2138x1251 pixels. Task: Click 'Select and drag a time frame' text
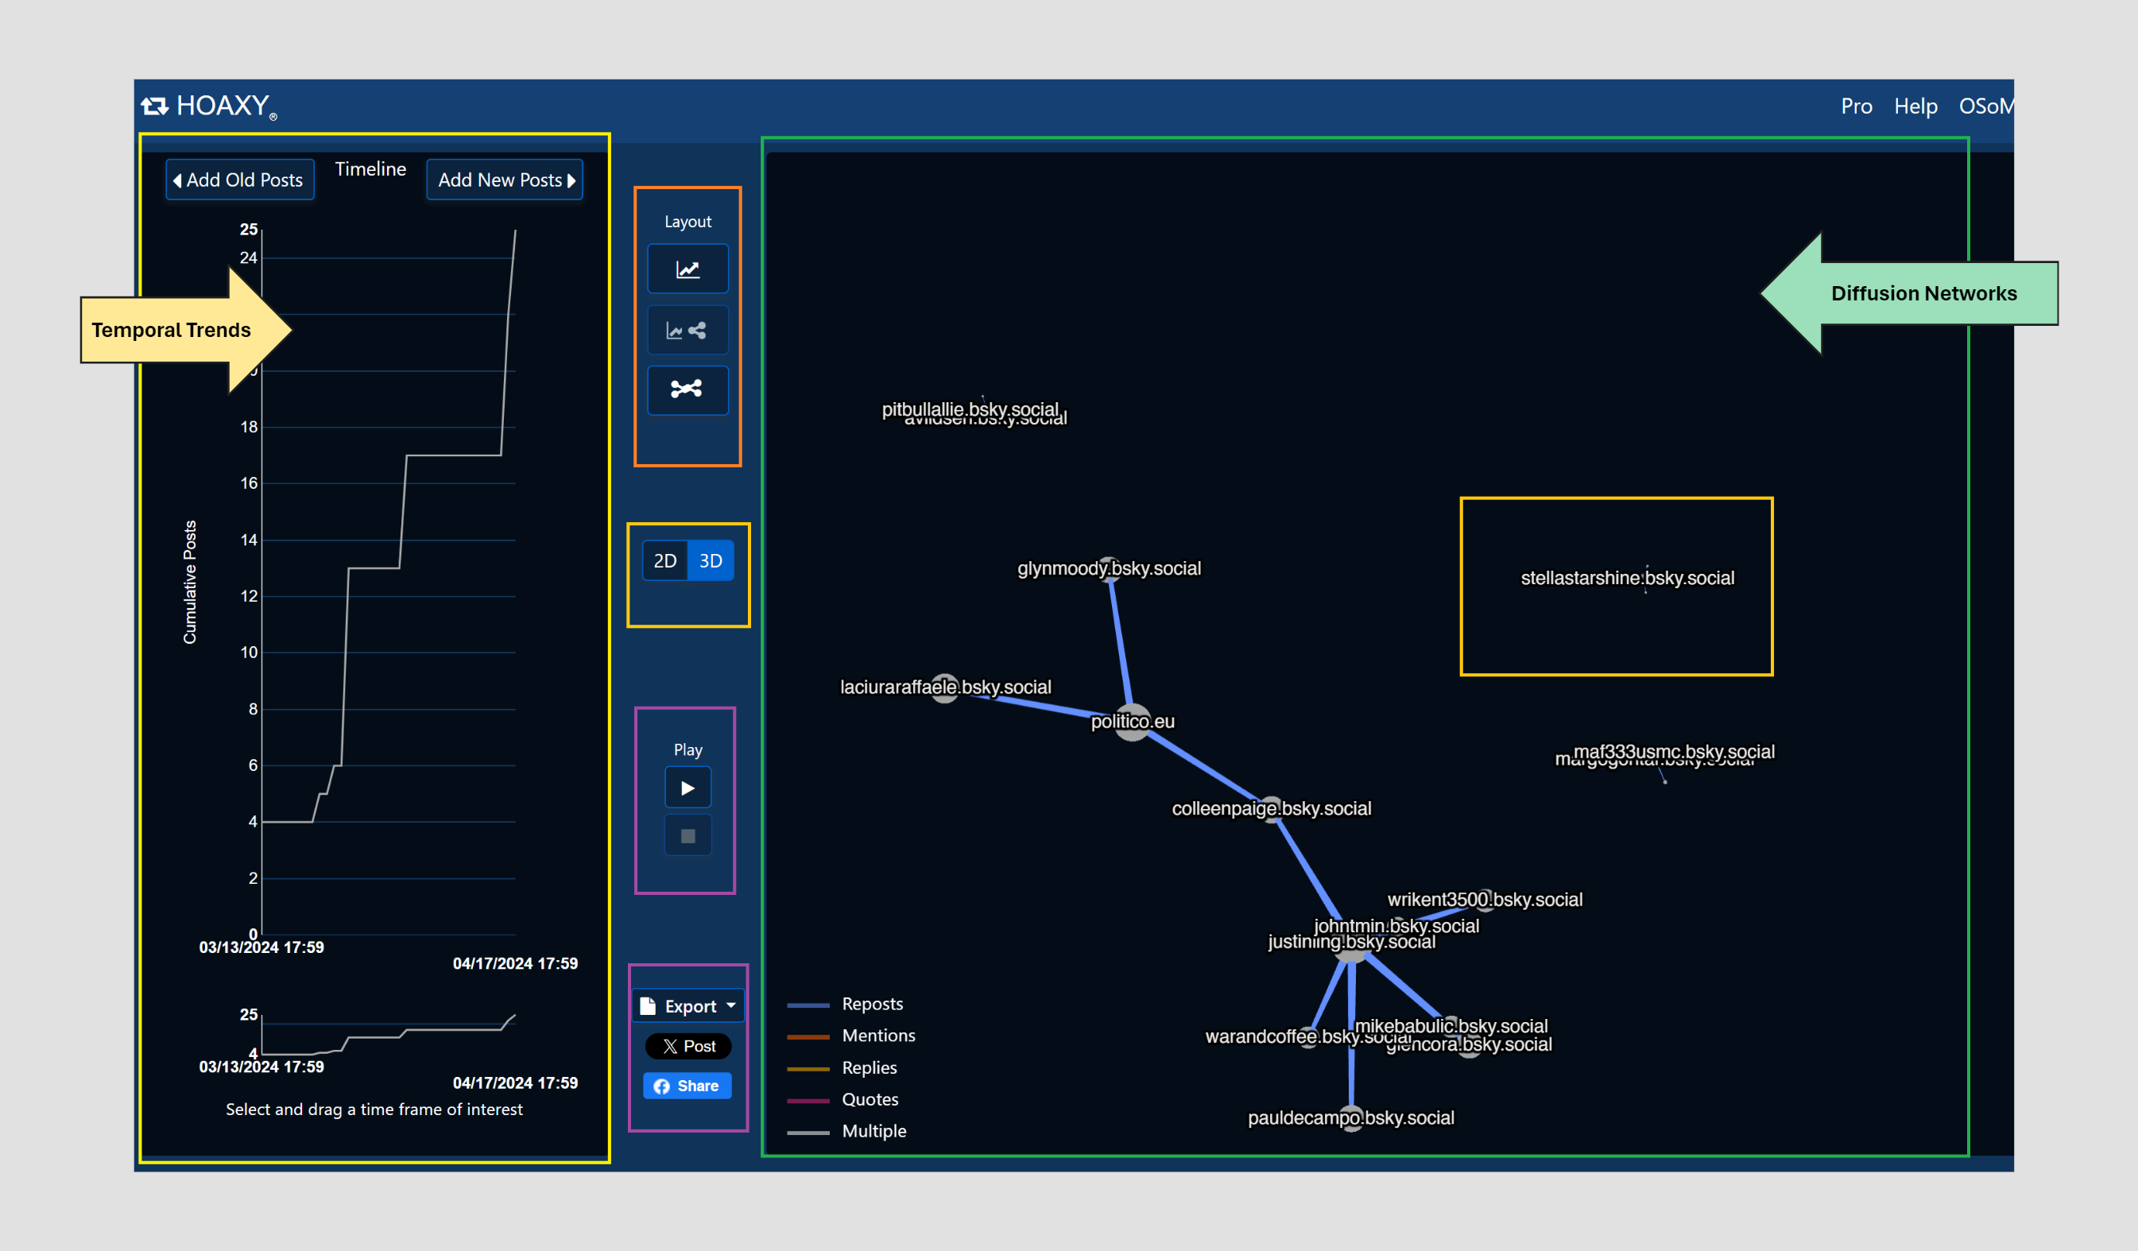coord(374,1110)
